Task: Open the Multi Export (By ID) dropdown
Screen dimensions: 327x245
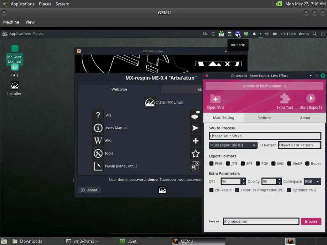Action: 233,145
